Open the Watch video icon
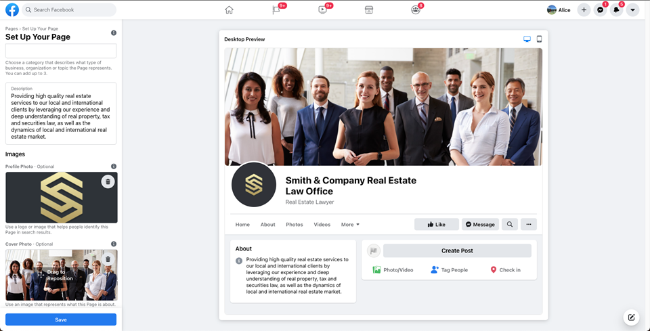The width and height of the screenshot is (650, 331). 323,10
